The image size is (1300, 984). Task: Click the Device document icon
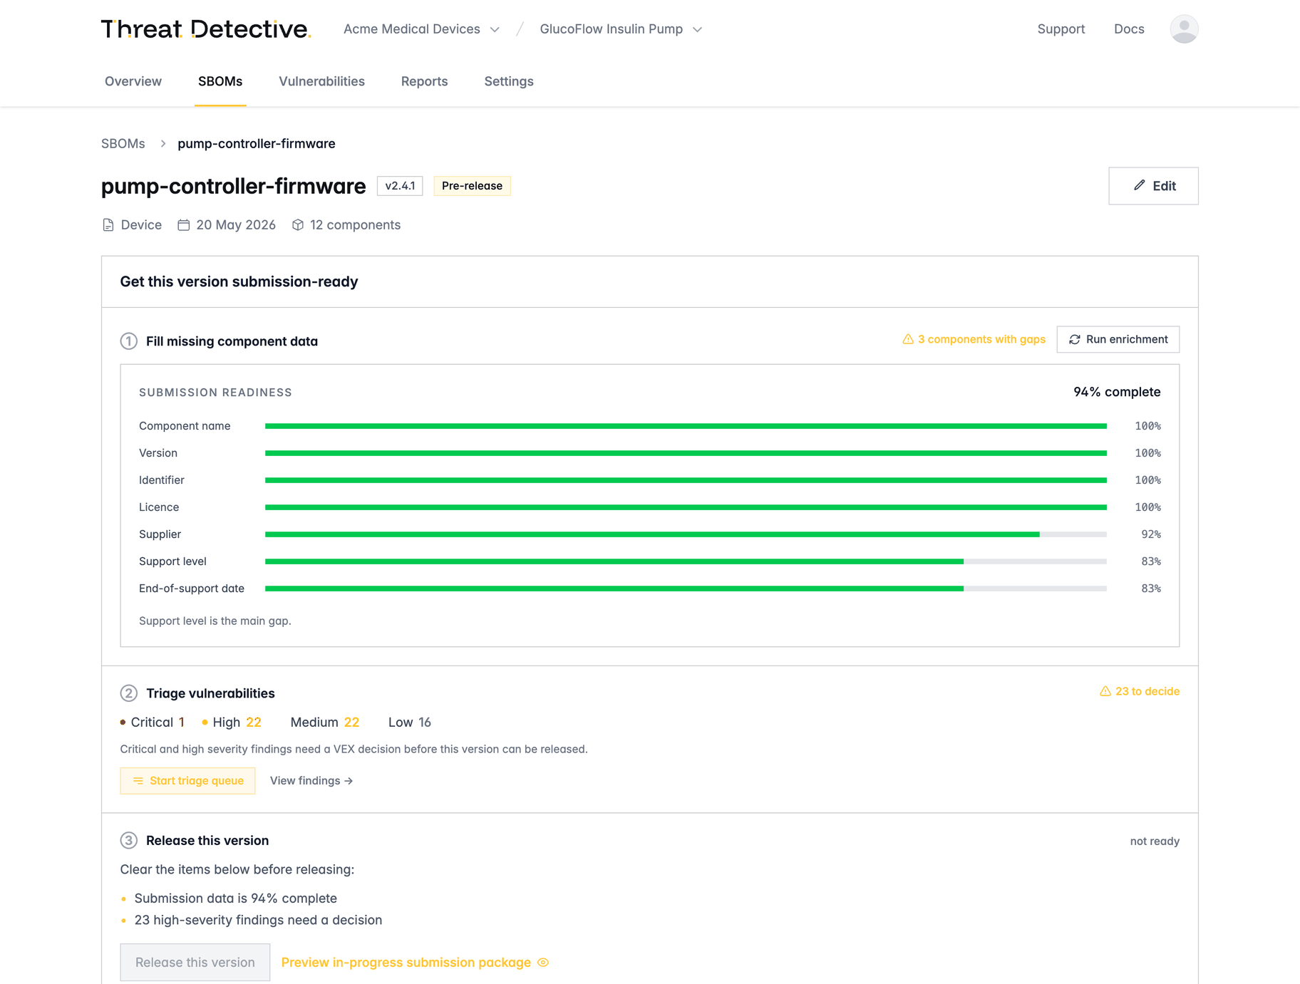click(108, 225)
